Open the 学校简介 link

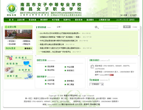pos(12,41)
